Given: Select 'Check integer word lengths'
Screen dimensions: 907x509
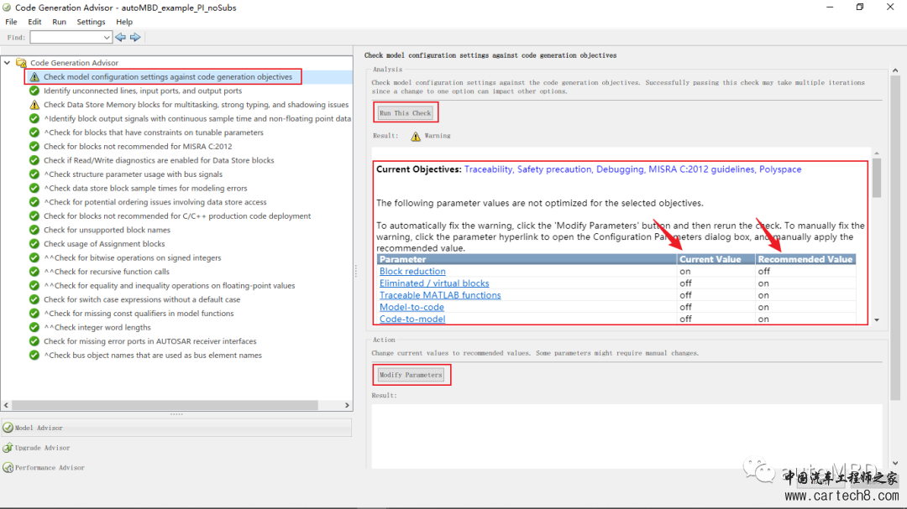Looking at the screenshot, I should click(x=97, y=327).
